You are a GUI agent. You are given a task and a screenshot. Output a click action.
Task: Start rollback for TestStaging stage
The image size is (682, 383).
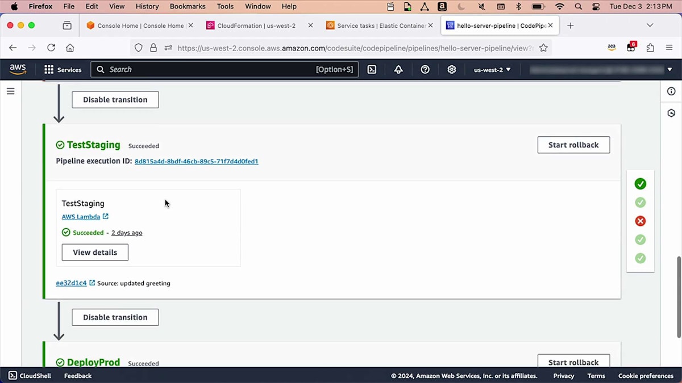coord(573,145)
